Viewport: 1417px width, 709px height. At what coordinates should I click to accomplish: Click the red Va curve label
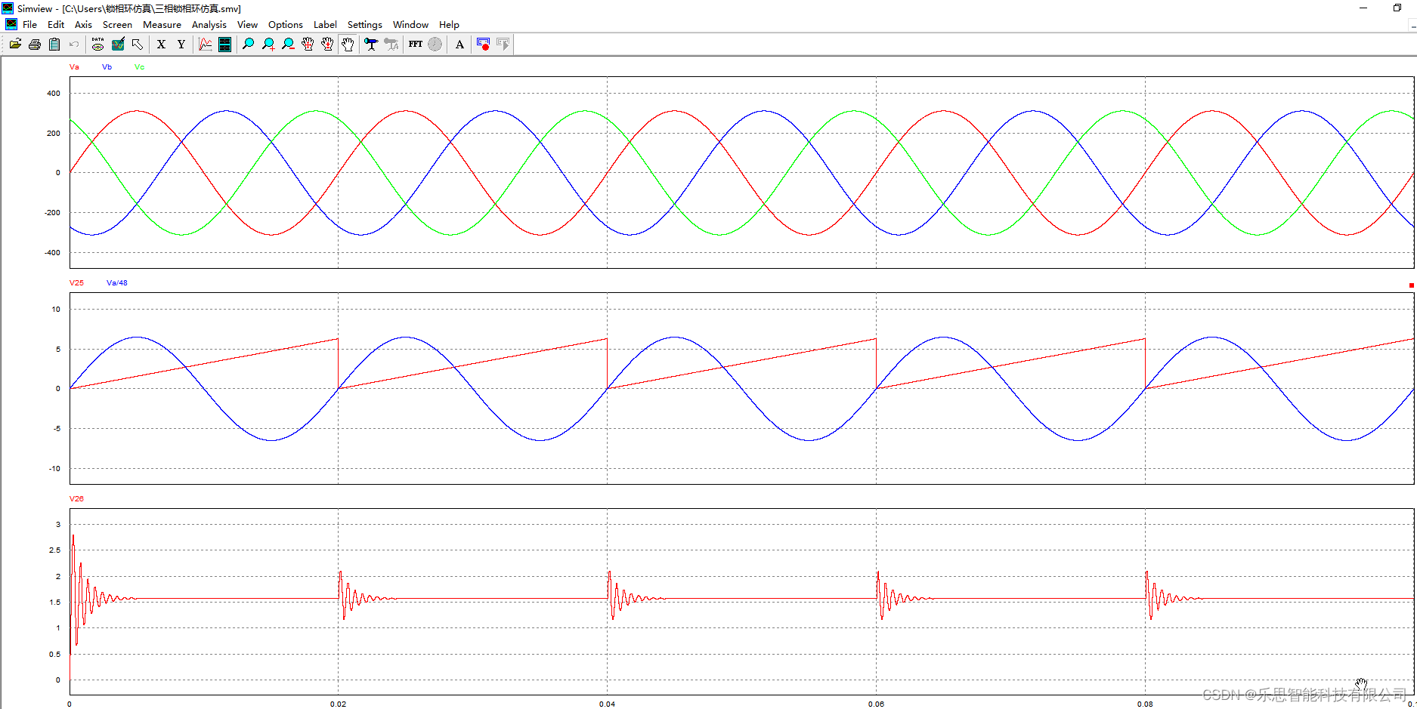pyautogui.click(x=74, y=67)
